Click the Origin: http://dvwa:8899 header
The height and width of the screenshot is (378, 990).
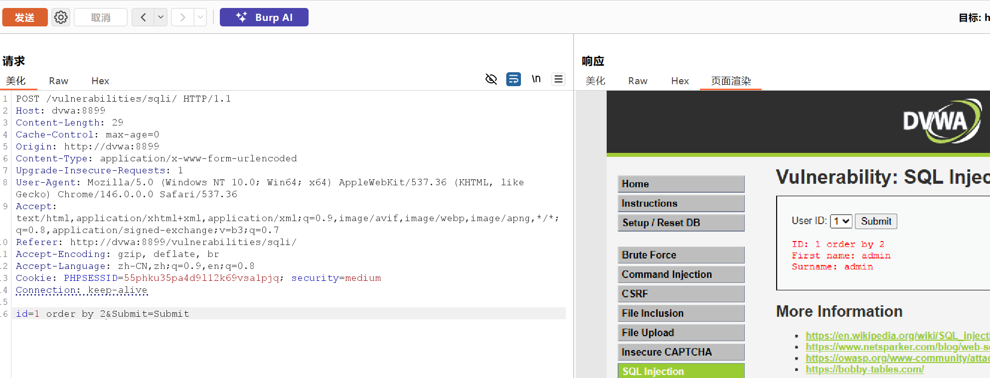(x=87, y=146)
